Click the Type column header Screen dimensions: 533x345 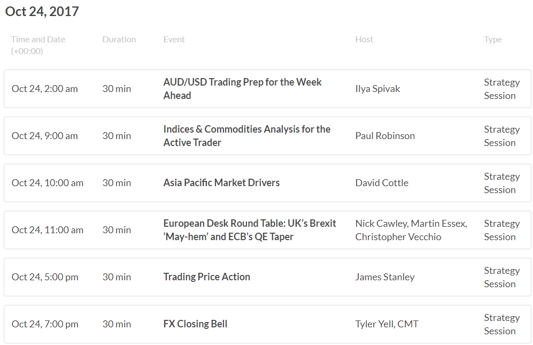coord(492,40)
